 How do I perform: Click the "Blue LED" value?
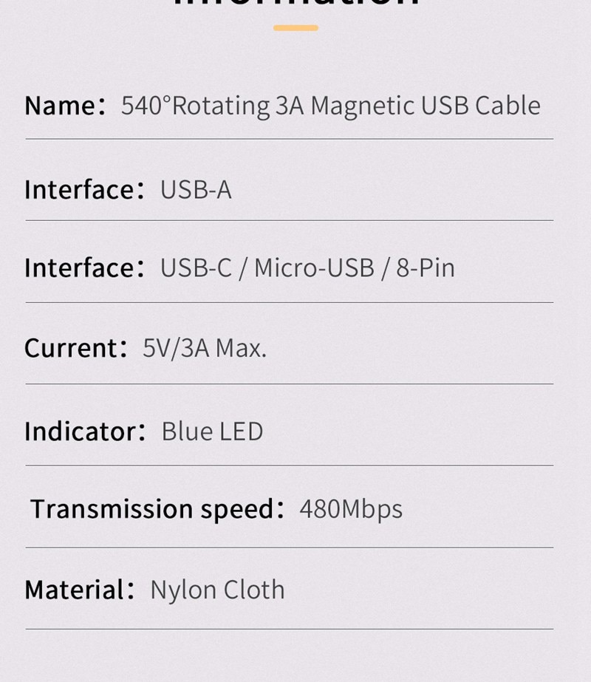click(x=212, y=431)
